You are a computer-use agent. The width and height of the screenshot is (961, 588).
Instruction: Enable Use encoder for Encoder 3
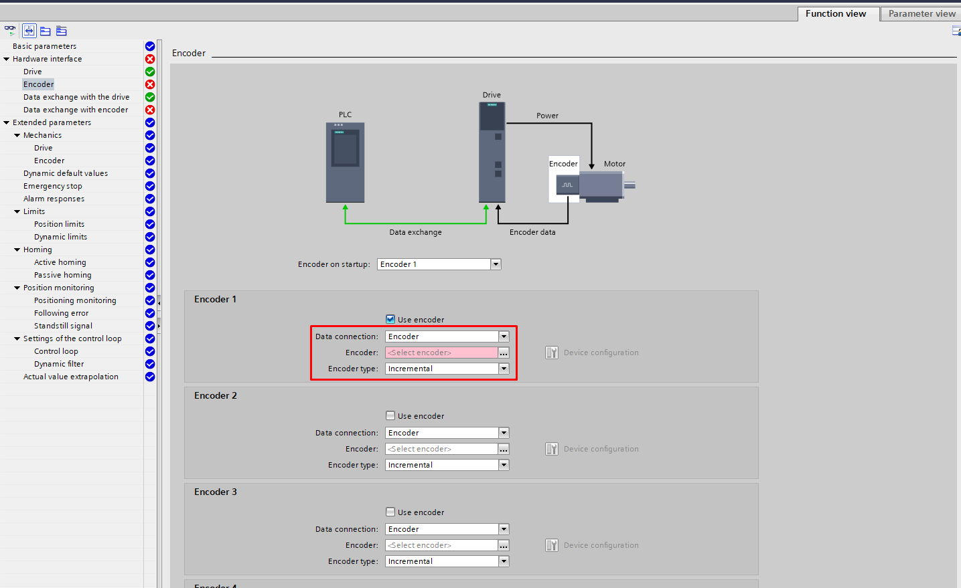pyautogui.click(x=390, y=512)
